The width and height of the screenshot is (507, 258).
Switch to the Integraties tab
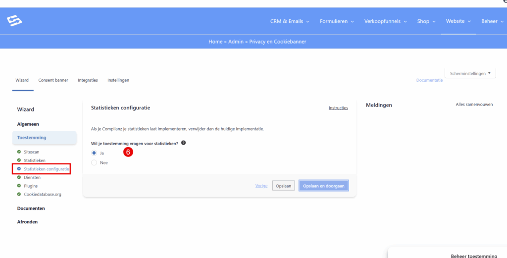88,80
